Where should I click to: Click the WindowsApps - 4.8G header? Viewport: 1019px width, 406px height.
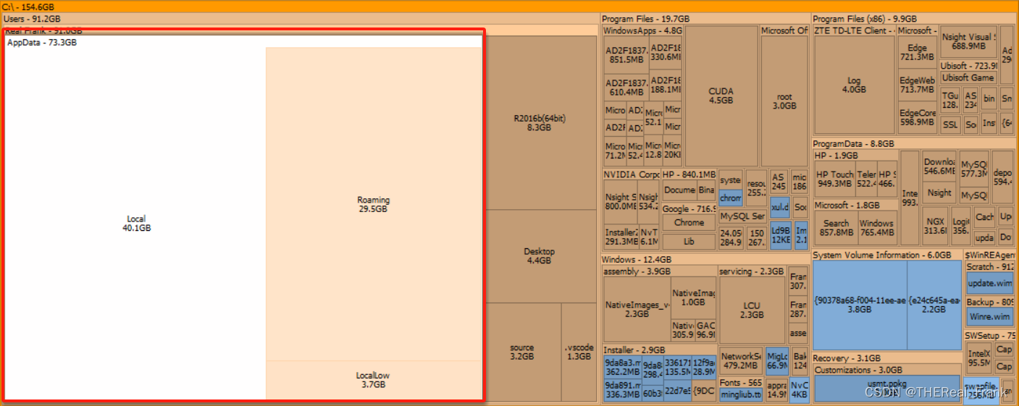click(x=643, y=31)
